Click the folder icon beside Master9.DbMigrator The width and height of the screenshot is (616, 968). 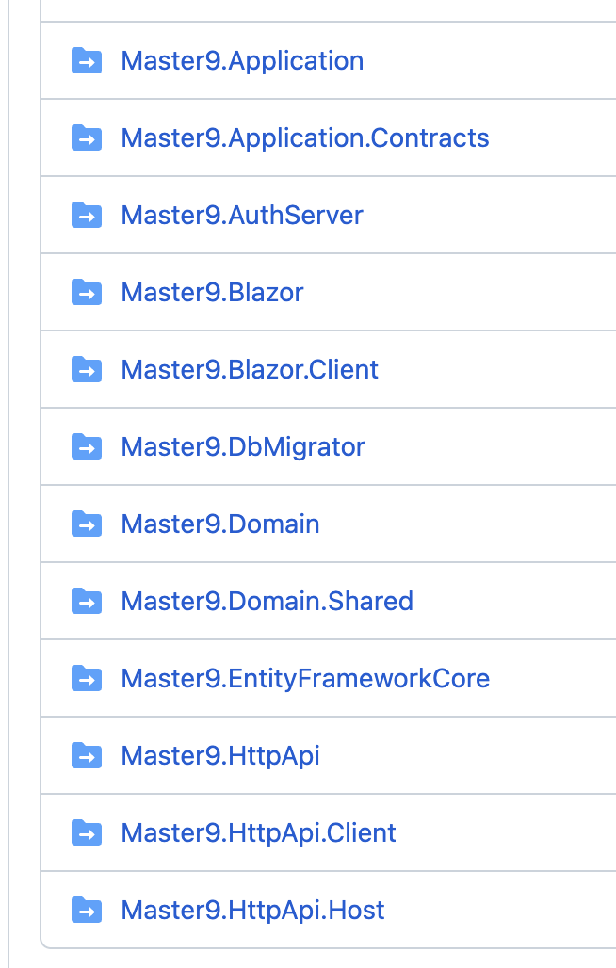(87, 447)
